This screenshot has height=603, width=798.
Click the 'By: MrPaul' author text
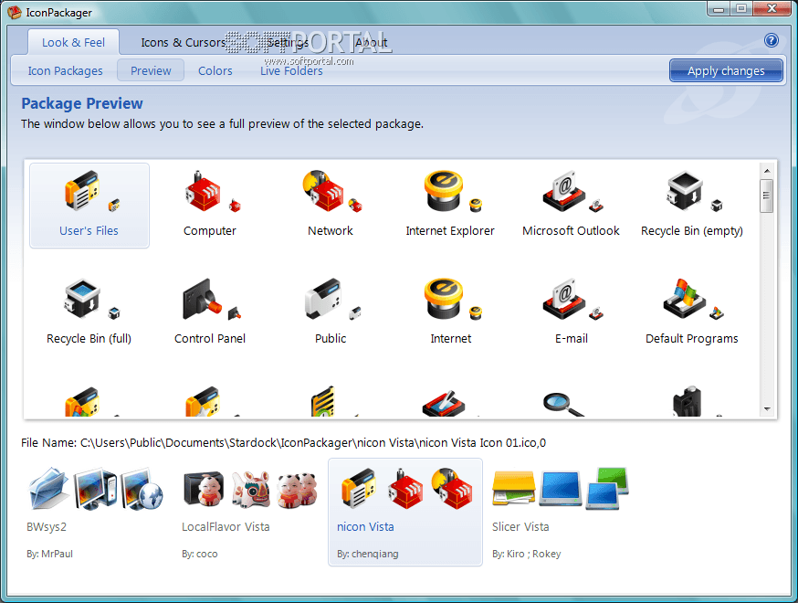tap(50, 554)
